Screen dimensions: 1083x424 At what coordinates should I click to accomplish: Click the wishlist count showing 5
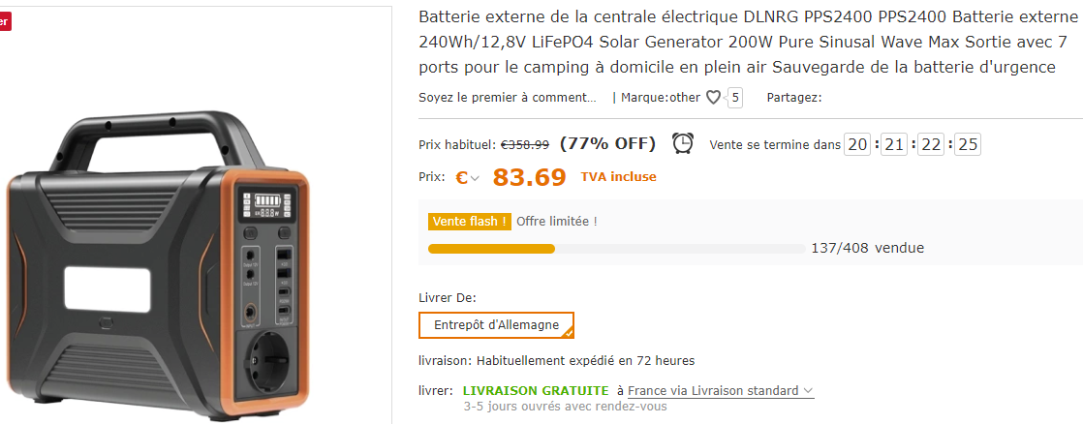coord(735,97)
